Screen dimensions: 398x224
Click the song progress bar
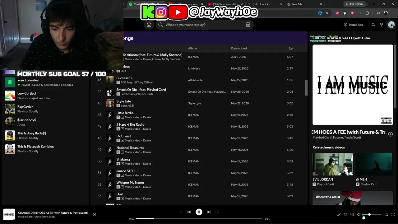[x=199, y=219]
